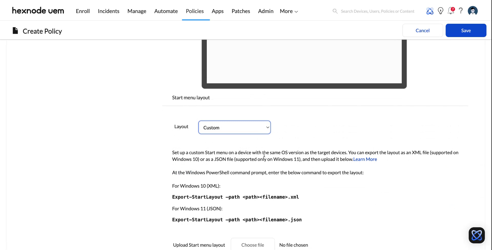The image size is (492, 250).
Task: Open the floating chat widget
Action: 477,235
